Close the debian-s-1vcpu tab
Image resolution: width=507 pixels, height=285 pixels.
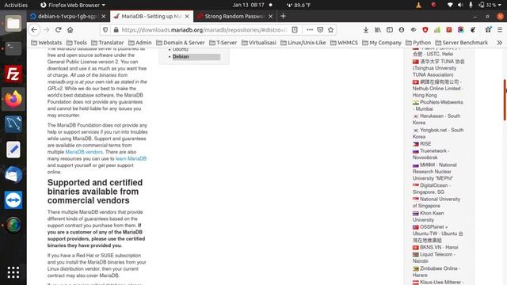coord(104,16)
